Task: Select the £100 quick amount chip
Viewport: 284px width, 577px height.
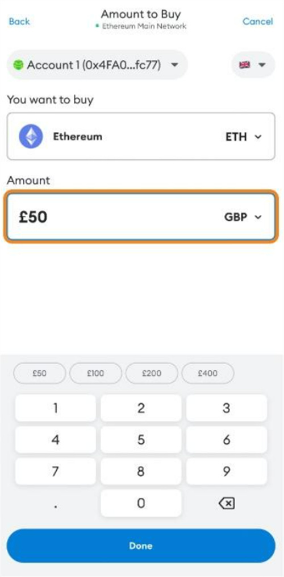Action: point(95,373)
